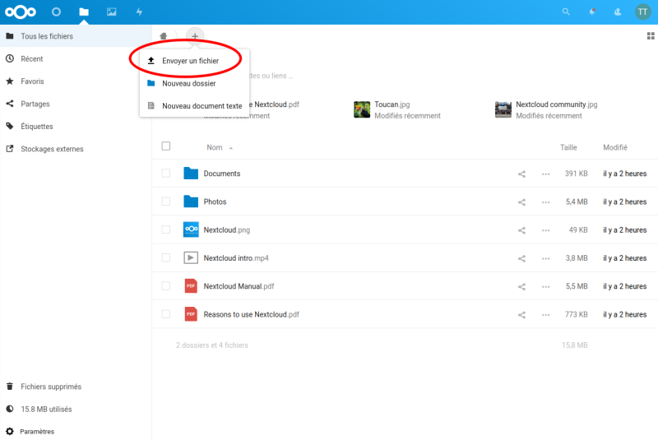Switch to grid view icon
This screenshot has width=658, height=440.
tap(651, 36)
